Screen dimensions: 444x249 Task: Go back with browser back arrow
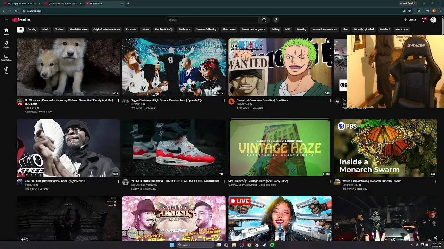[4, 11]
